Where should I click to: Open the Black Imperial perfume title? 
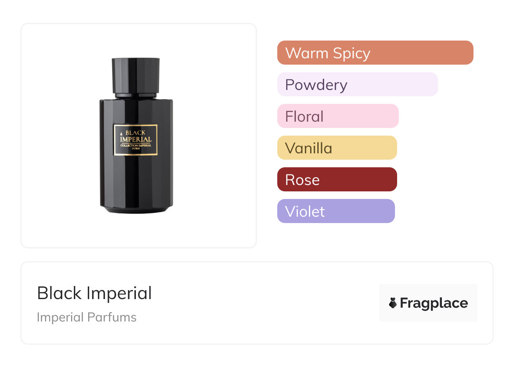pos(94,293)
